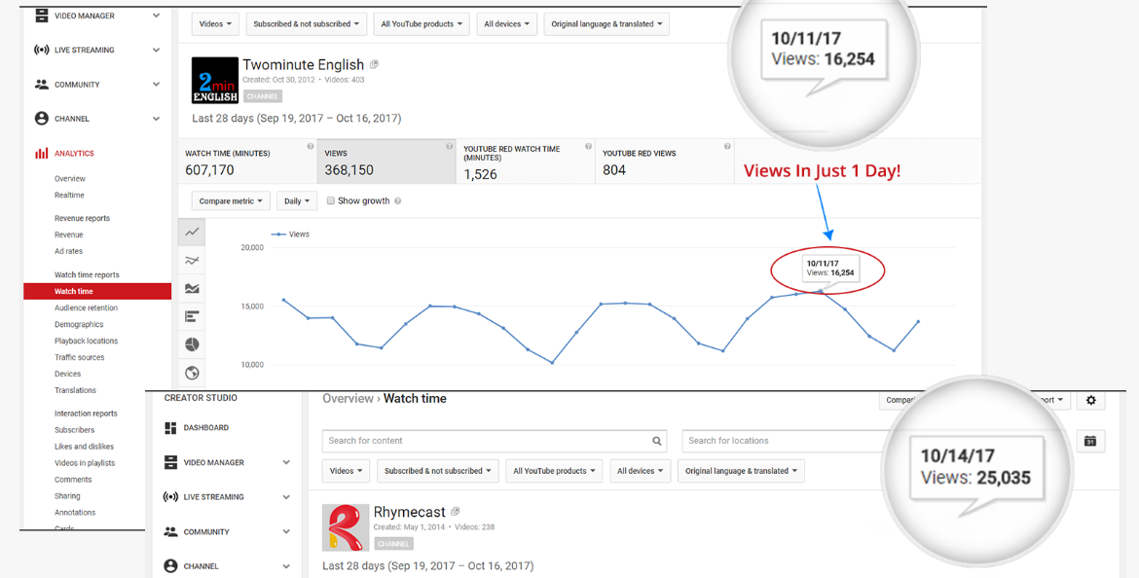Select the multi-line chart view icon
Image resolution: width=1139 pixels, height=578 pixels.
pyautogui.click(x=192, y=261)
